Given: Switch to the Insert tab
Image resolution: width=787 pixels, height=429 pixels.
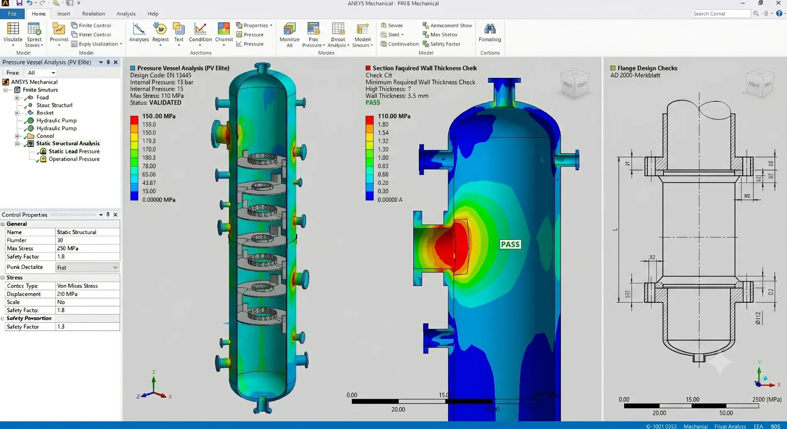Looking at the screenshot, I should [x=63, y=14].
